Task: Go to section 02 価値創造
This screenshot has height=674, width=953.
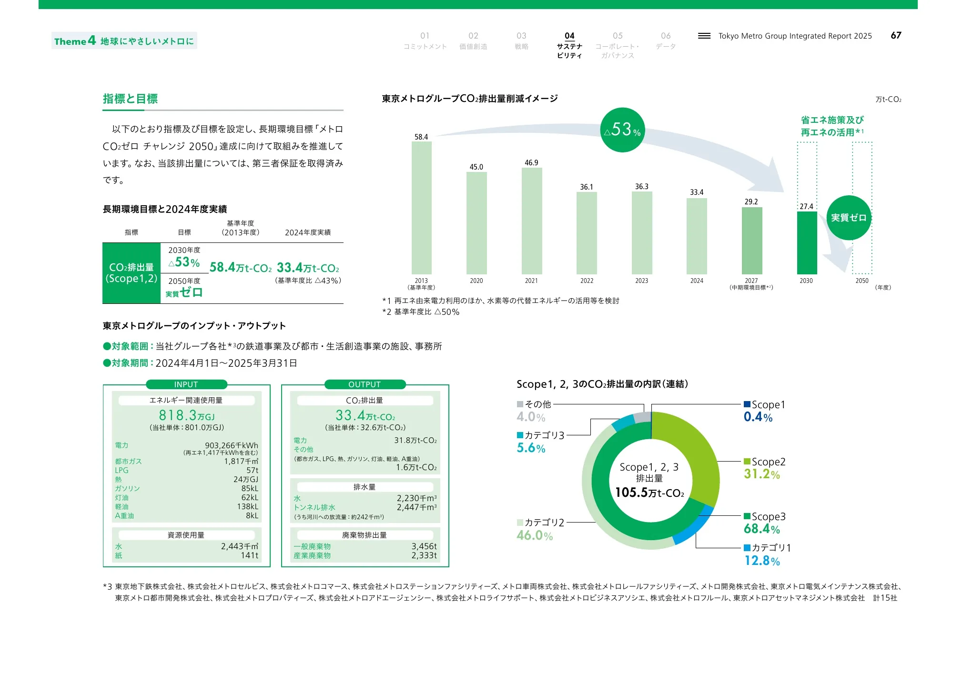Action: [x=473, y=41]
